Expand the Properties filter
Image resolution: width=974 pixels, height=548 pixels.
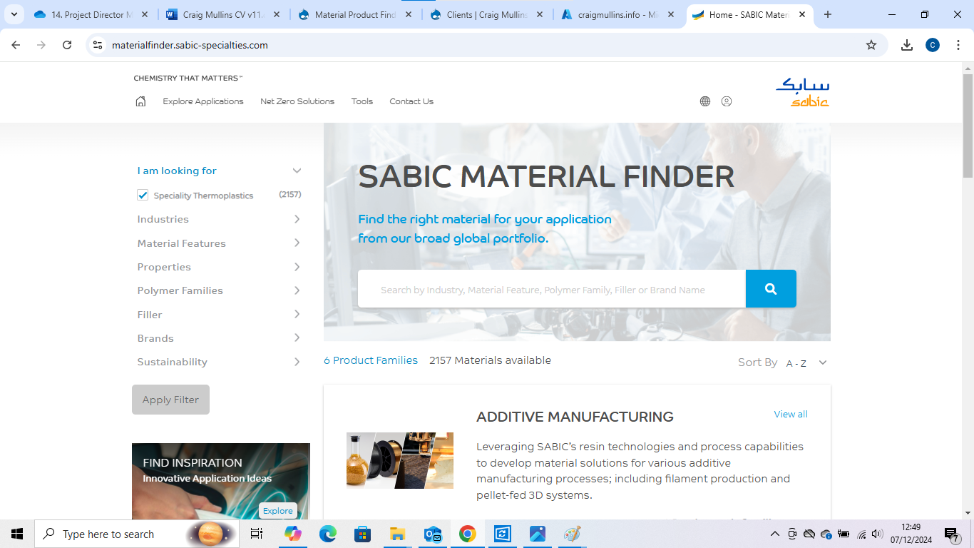click(x=220, y=267)
